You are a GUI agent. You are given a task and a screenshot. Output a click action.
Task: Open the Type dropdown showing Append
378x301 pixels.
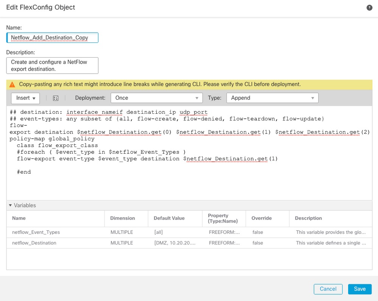point(272,97)
